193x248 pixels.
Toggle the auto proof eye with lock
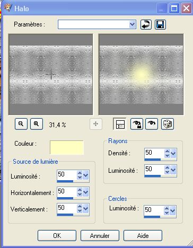[137, 124]
